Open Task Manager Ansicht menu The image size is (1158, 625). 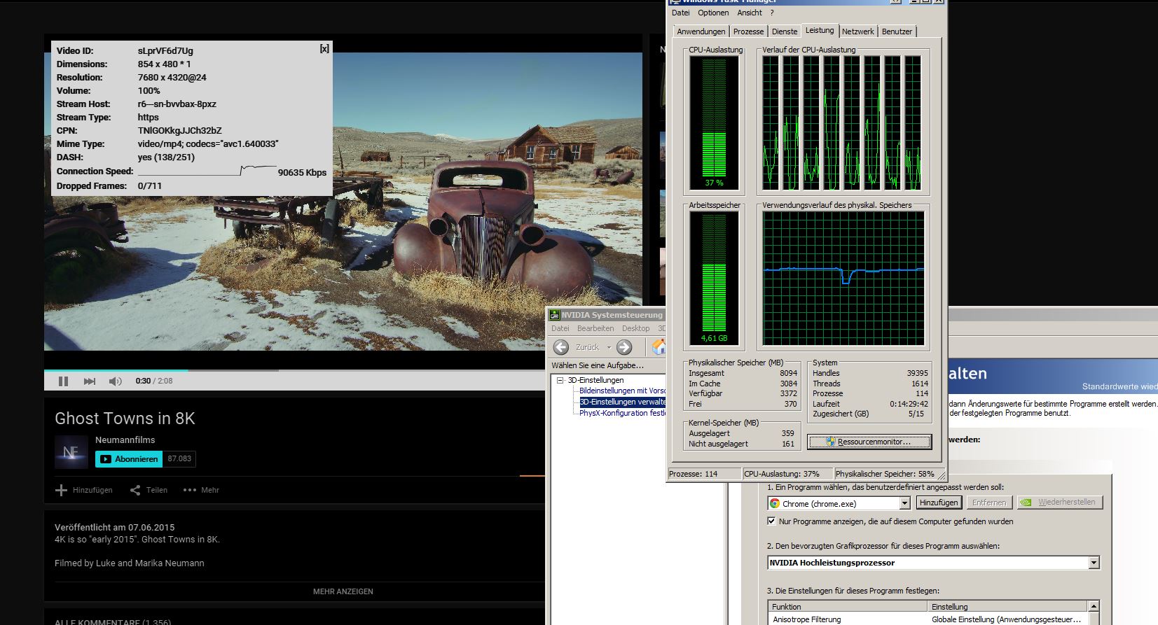750,13
